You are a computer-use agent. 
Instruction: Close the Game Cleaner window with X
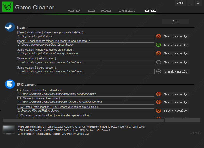click(x=198, y=3)
